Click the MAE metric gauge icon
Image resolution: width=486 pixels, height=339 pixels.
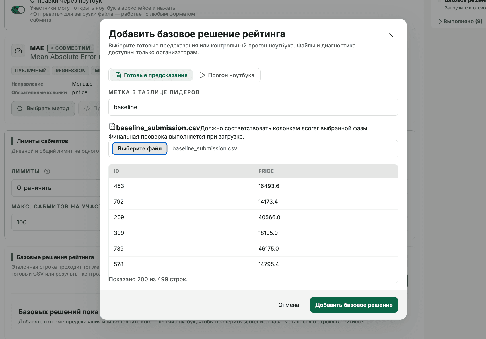tap(18, 51)
